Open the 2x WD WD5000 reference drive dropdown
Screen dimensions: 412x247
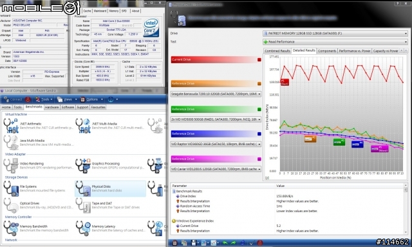pos(216,119)
